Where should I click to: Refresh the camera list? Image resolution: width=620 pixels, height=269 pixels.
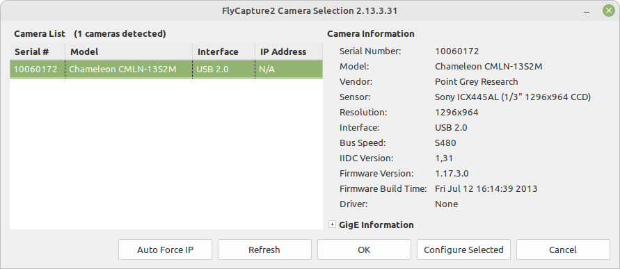pyautogui.click(x=264, y=250)
